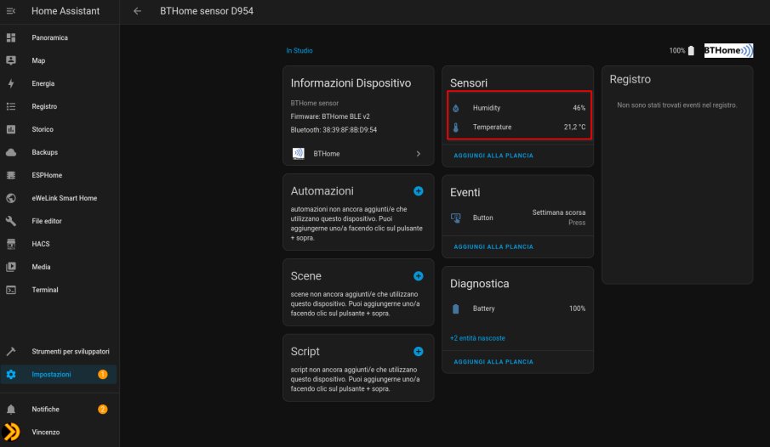Open the Temperature 21,2 °C sensor row
Image resolution: width=770 pixels, height=447 pixels.
pyautogui.click(x=517, y=127)
